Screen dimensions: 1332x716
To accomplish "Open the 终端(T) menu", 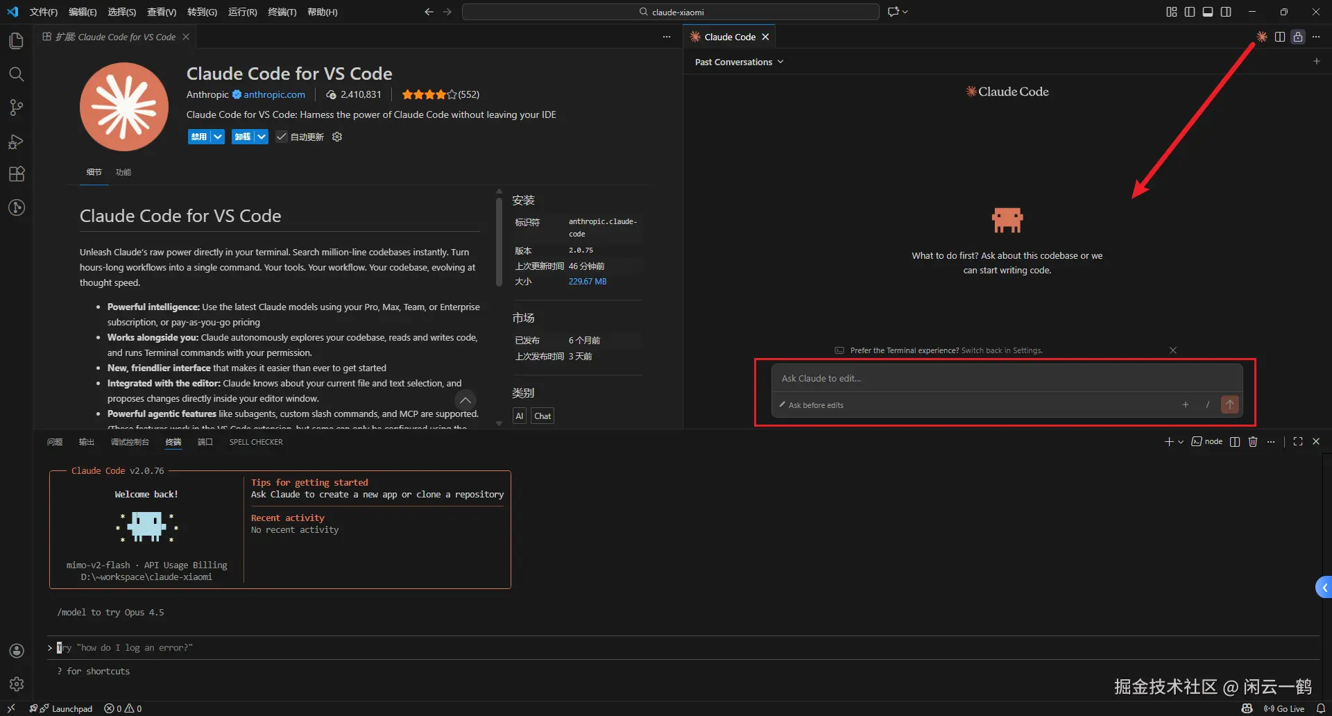I will pyautogui.click(x=282, y=12).
